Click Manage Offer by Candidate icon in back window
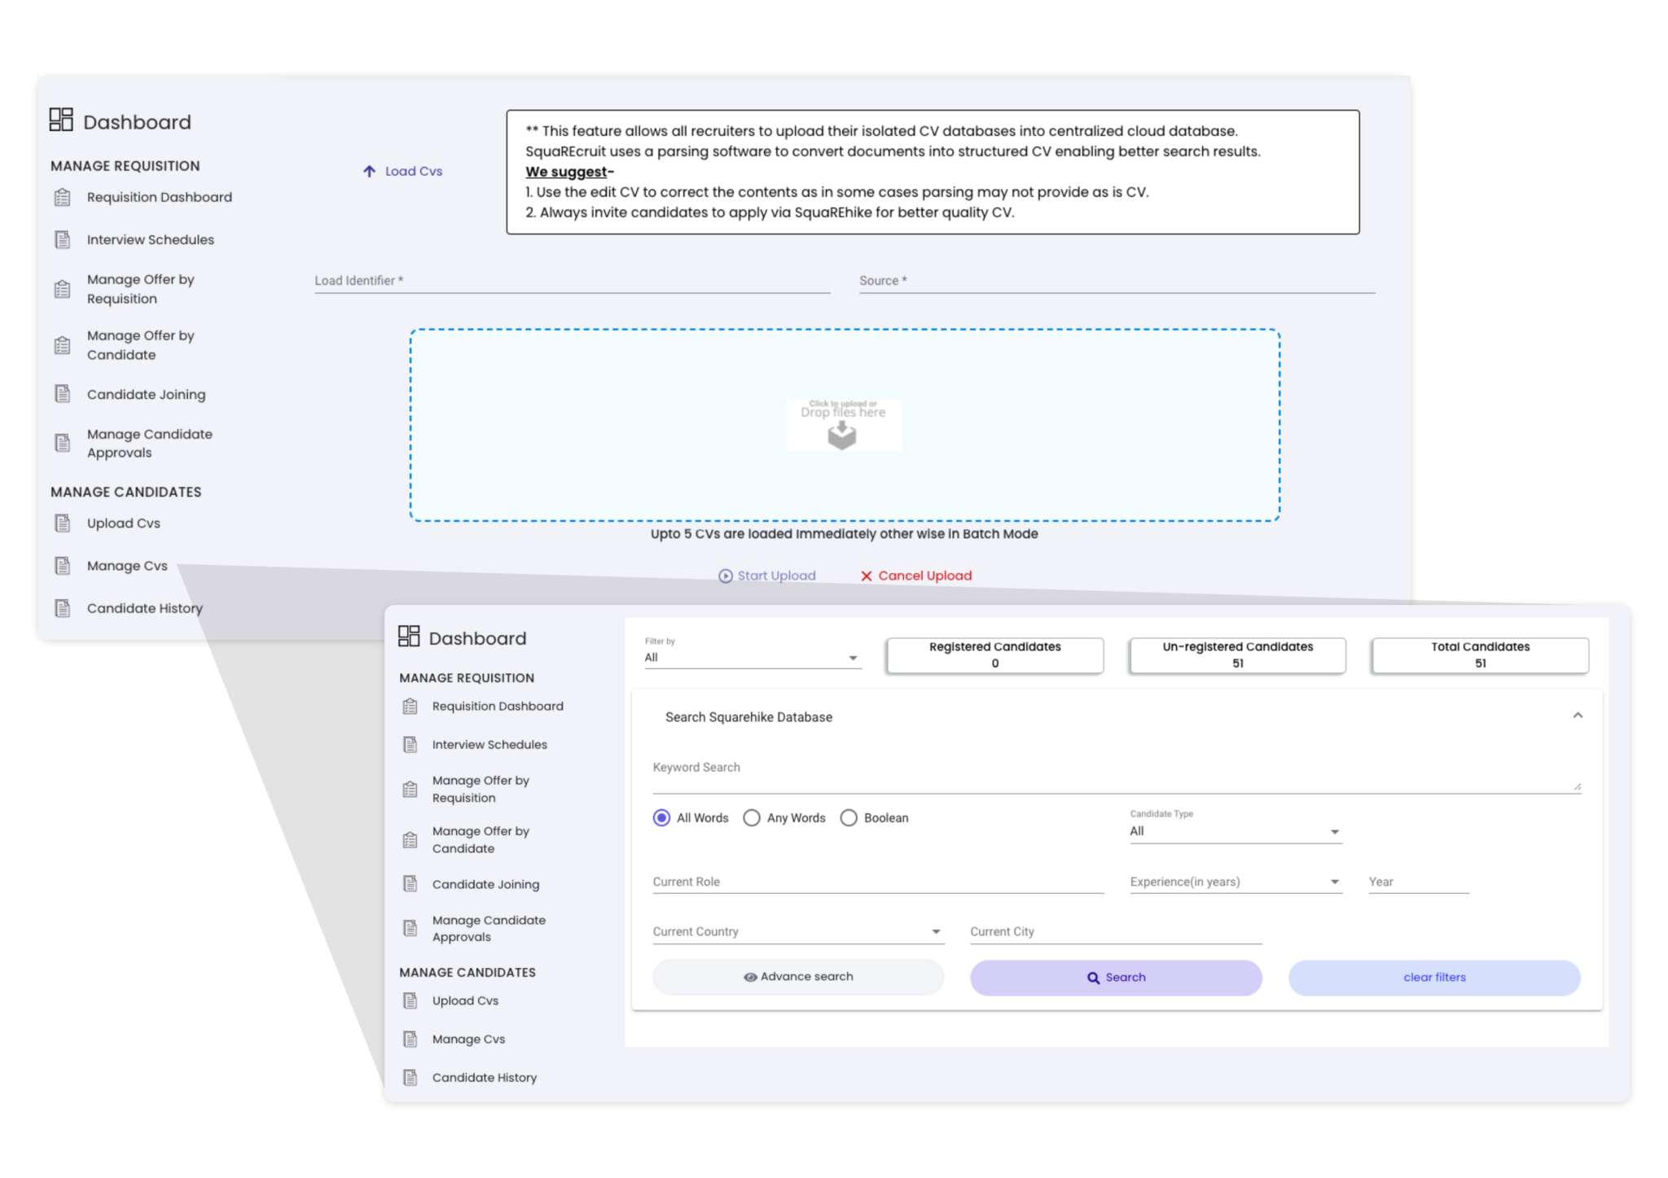 tap(63, 345)
